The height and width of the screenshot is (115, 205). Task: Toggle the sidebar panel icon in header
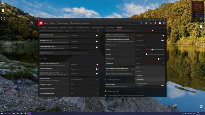tap(164, 23)
